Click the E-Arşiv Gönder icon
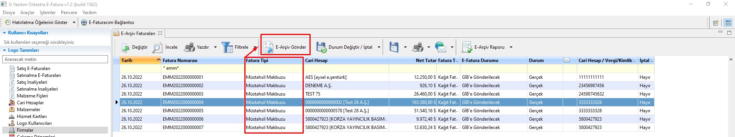The width and height of the screenshot is (735, 137). (x=268, y=48)
